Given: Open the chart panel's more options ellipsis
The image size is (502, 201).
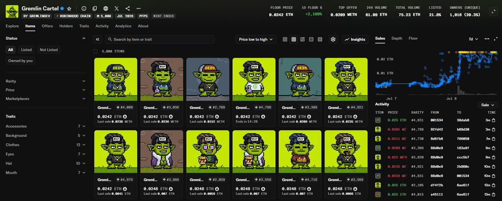Looking at the screenshot, I should tap(487, 39).
